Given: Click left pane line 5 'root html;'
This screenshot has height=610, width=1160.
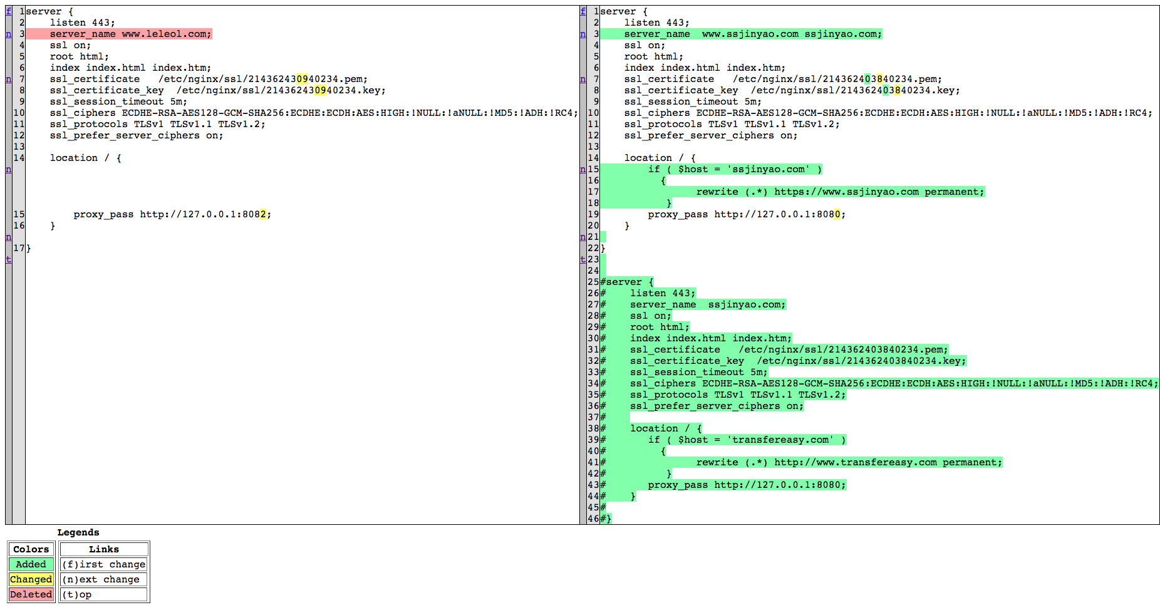Looking at the screenshot, I should (80, 56).
